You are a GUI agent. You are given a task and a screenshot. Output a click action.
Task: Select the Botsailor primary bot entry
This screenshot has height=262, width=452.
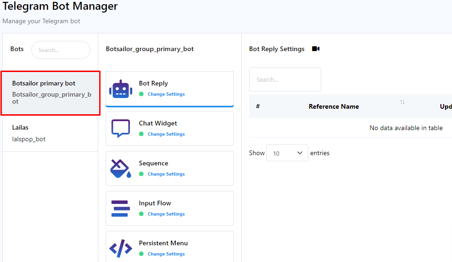[51, 93]
